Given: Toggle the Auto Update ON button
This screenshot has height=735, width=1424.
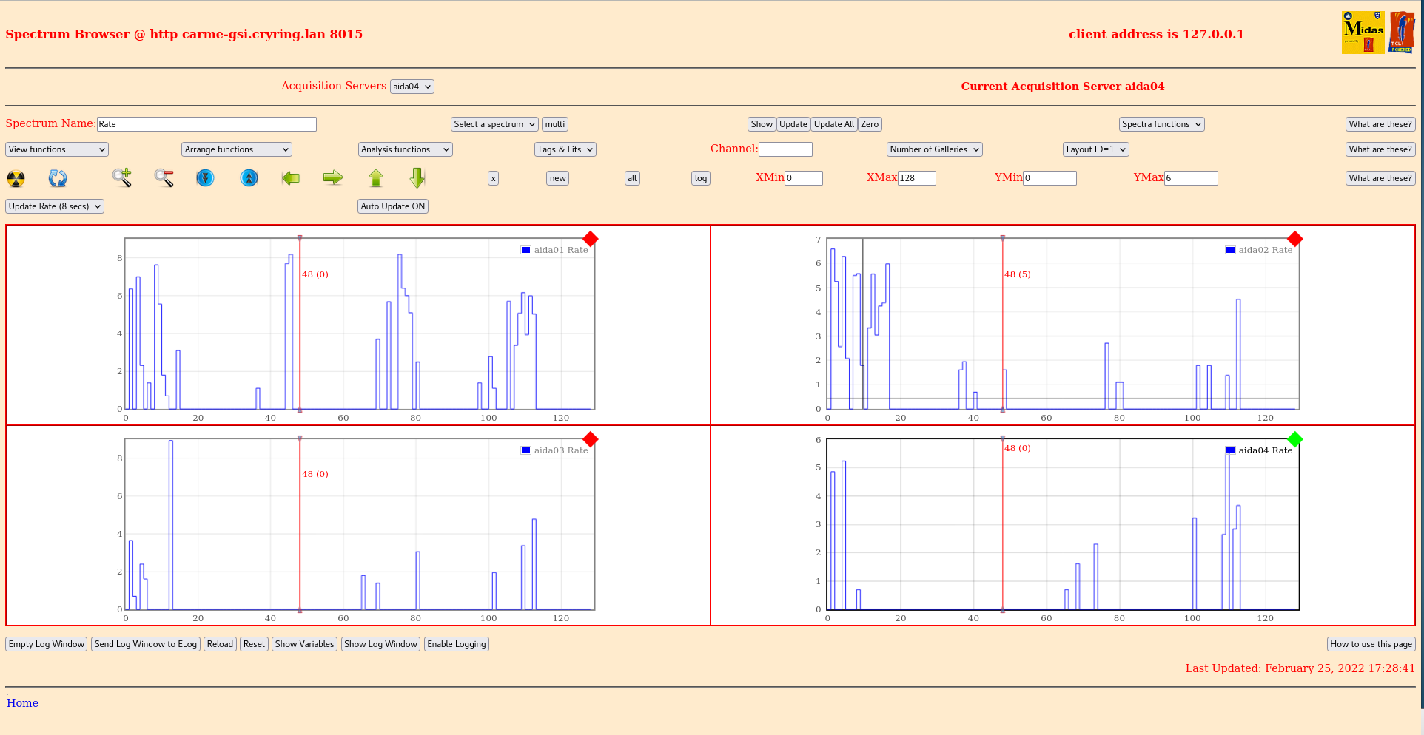Looking at the screenshot, I should pyautogui.click(x=392, y=206).
